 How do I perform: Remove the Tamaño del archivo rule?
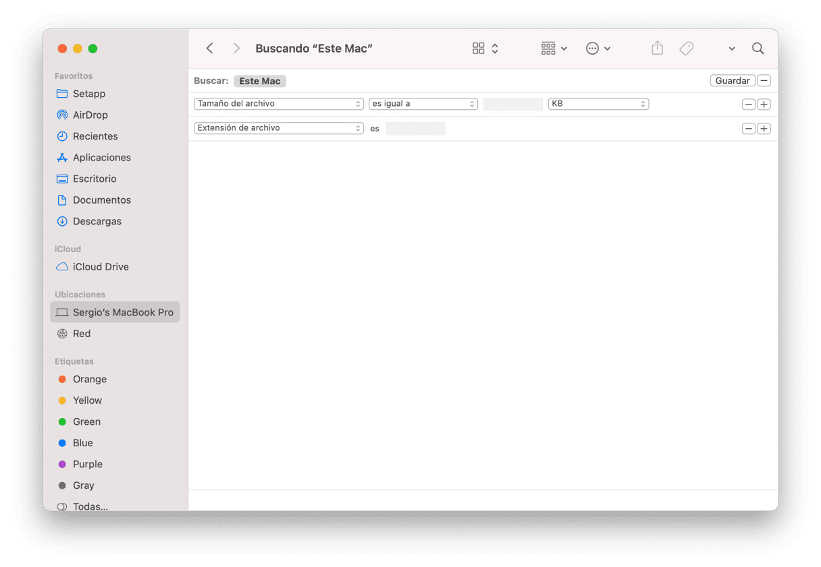(x=748, y=105)
